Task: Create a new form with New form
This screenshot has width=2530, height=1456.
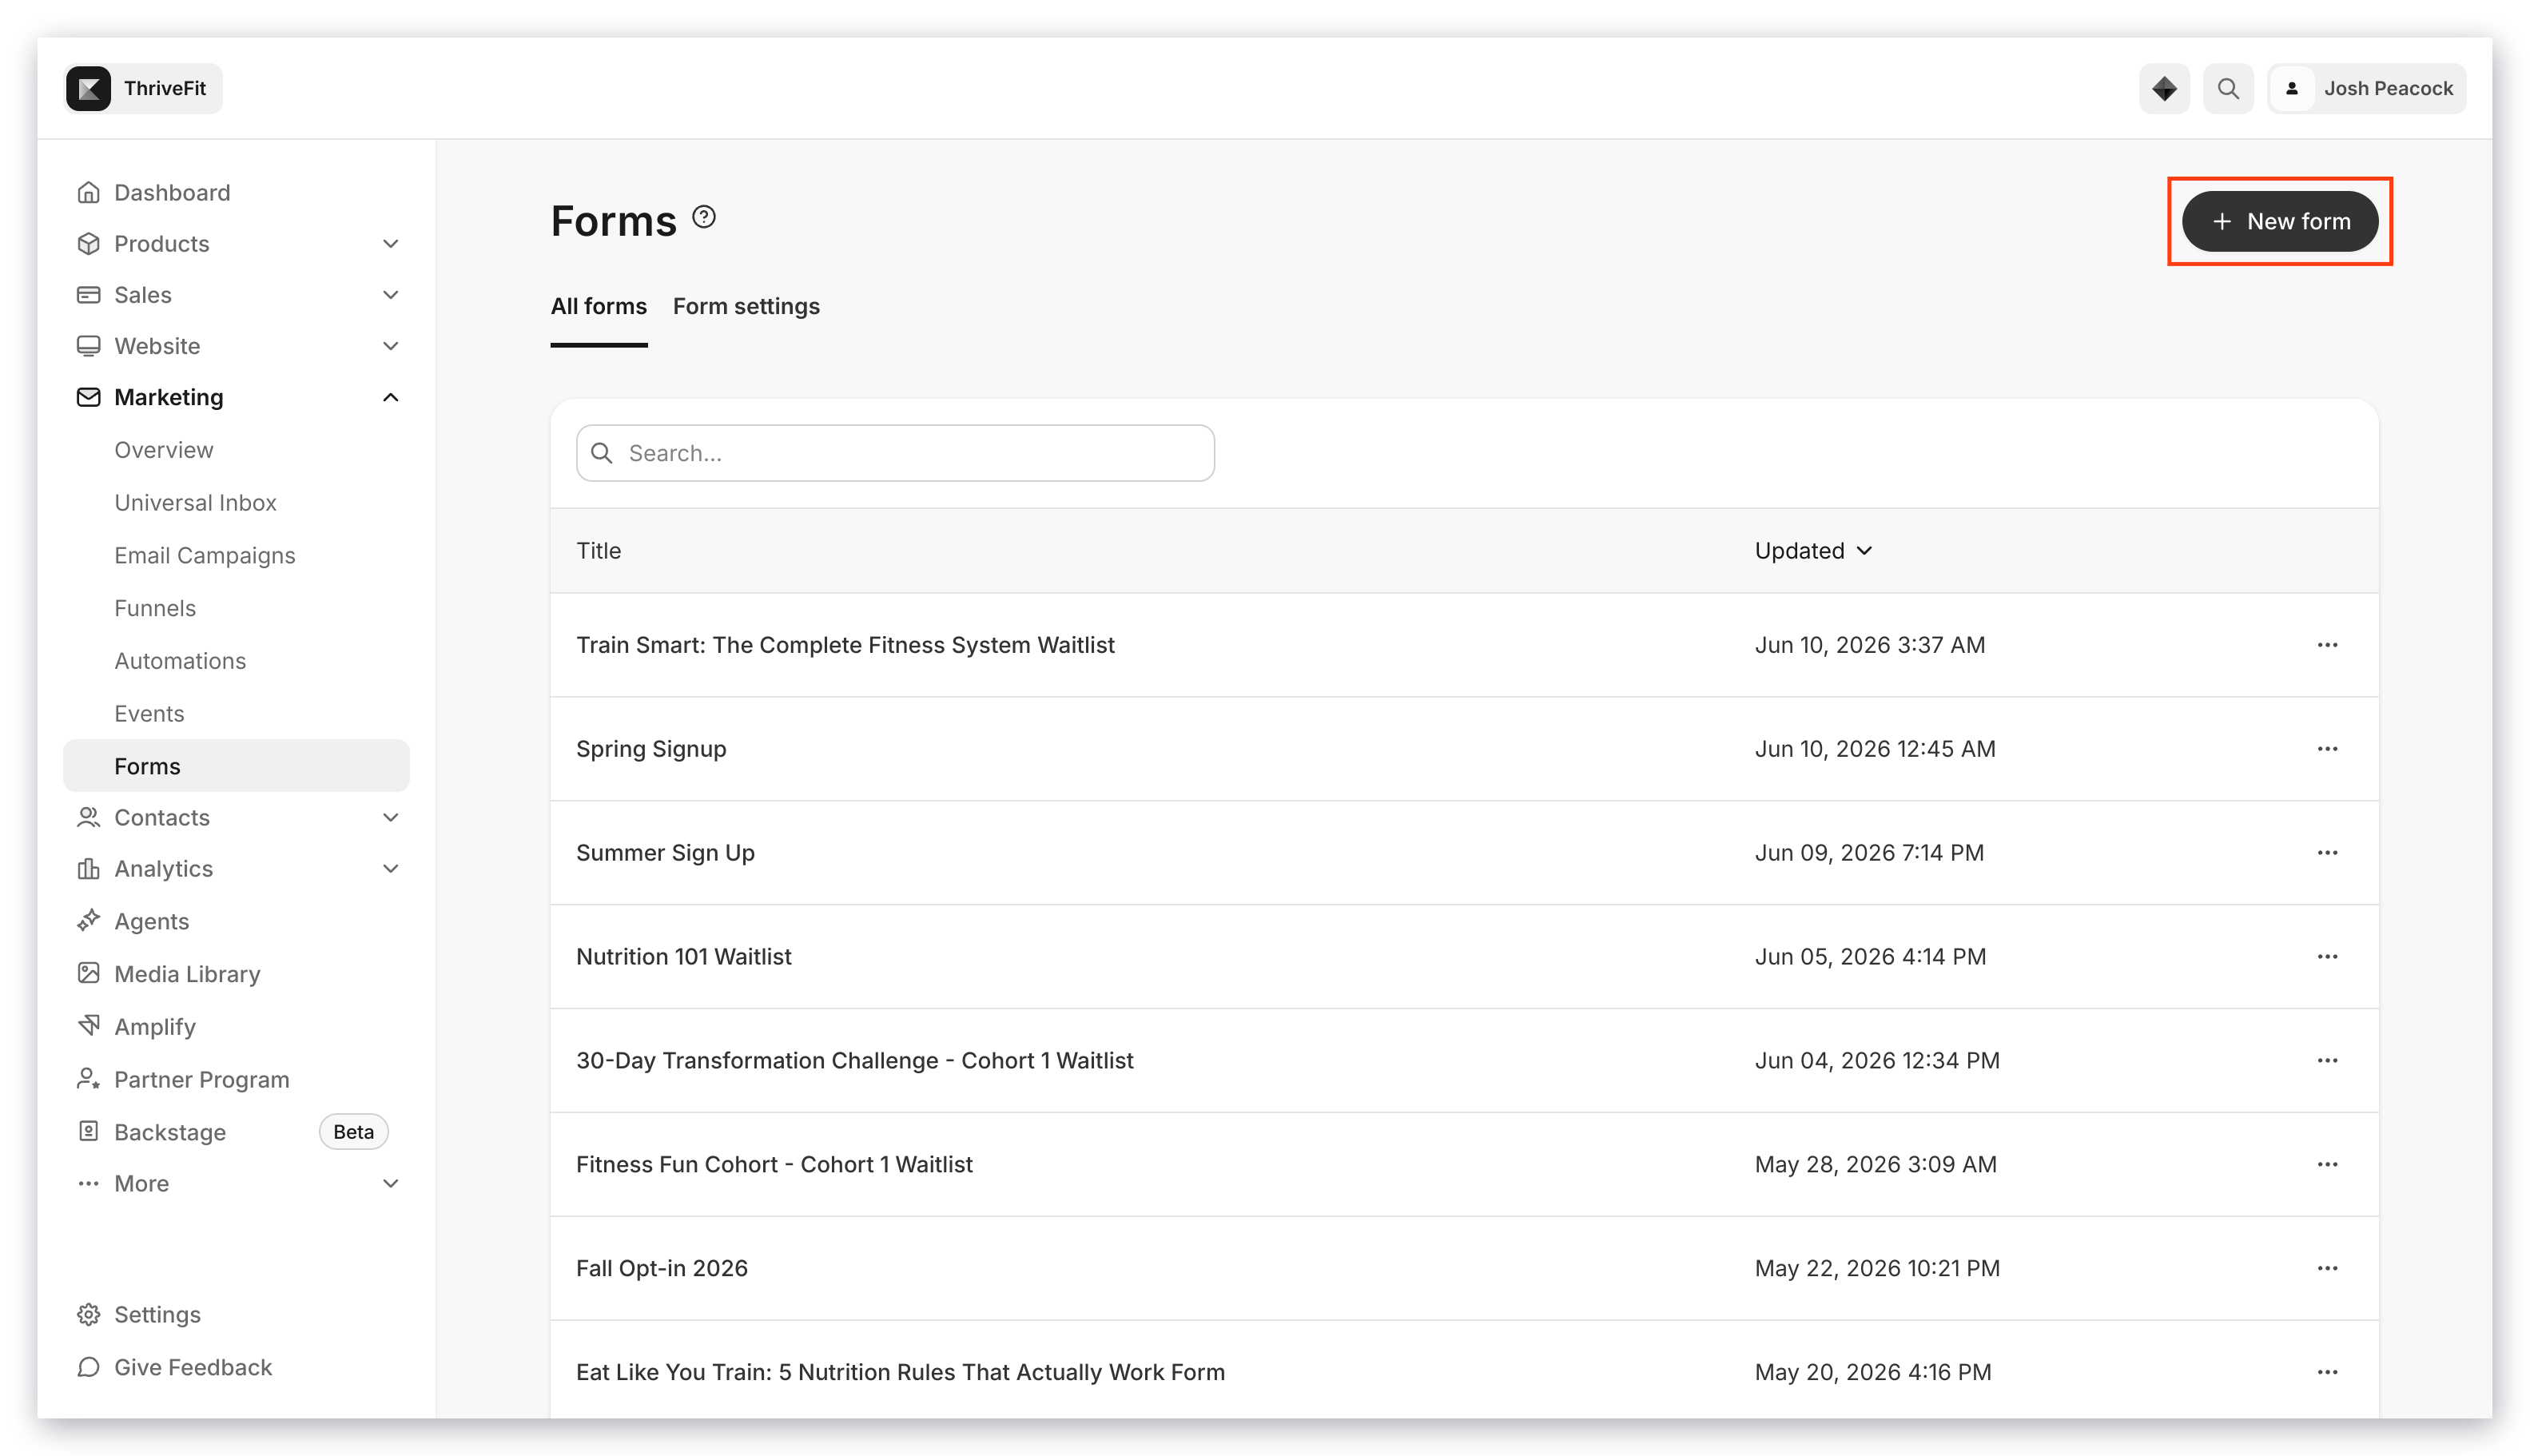Action: (x=2278, y=221)
